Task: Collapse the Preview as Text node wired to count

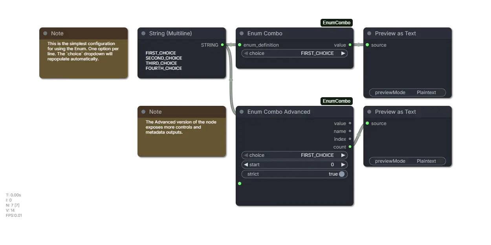Action: (x=369, y=112)
